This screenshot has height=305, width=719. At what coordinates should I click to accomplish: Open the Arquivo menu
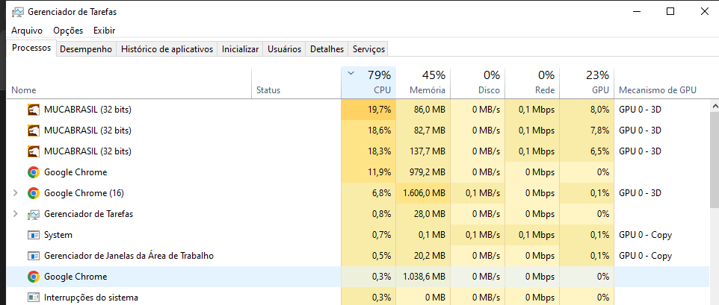27,31
